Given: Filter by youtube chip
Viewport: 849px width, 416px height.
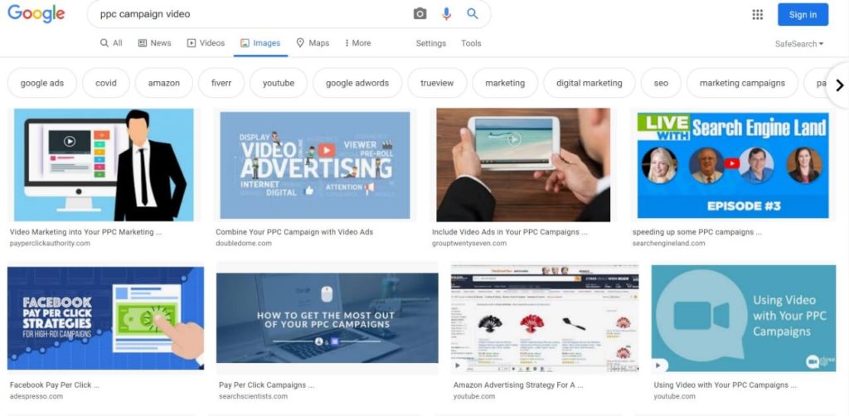Looking at the screenshot, I should [279, 84].
